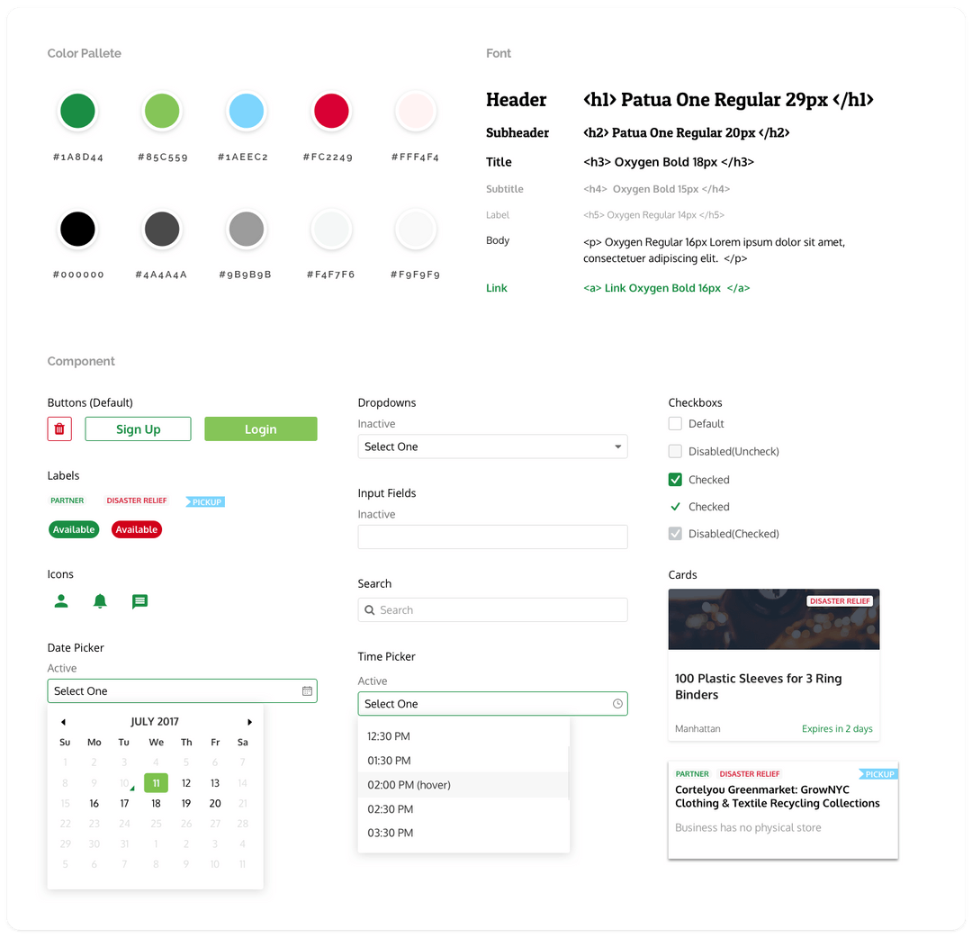Select the dark grey #4A4A4A swatch

(162, 229)
